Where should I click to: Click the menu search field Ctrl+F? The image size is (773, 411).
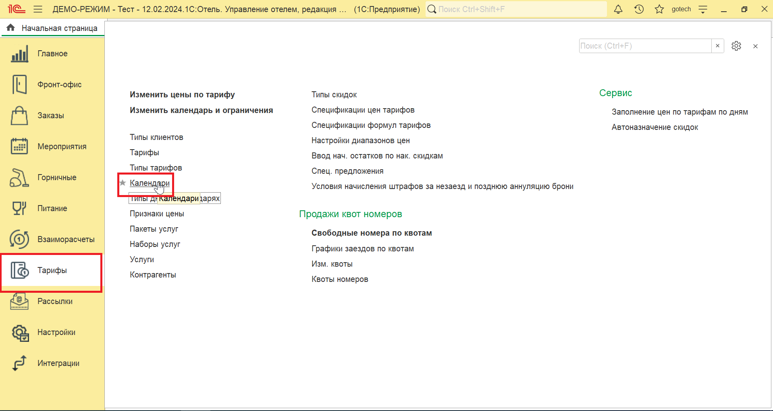[645, 46]
